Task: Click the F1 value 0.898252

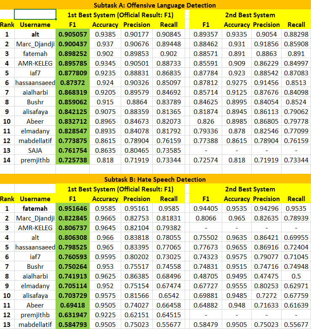Action: (73, 53)
